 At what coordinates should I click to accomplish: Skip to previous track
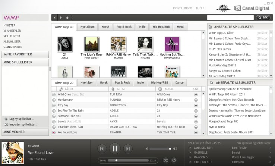point(102,148)
